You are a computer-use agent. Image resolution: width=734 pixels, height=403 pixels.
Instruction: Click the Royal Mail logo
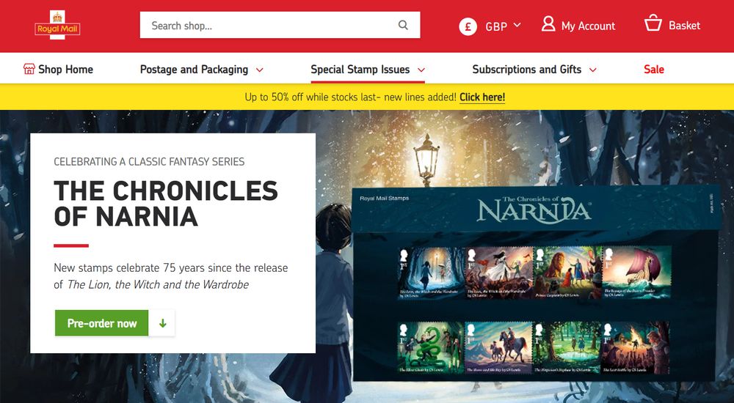(x=57, y=26)
